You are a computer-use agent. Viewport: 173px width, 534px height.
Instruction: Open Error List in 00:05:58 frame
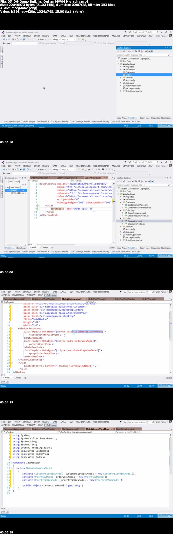(5, 512)
